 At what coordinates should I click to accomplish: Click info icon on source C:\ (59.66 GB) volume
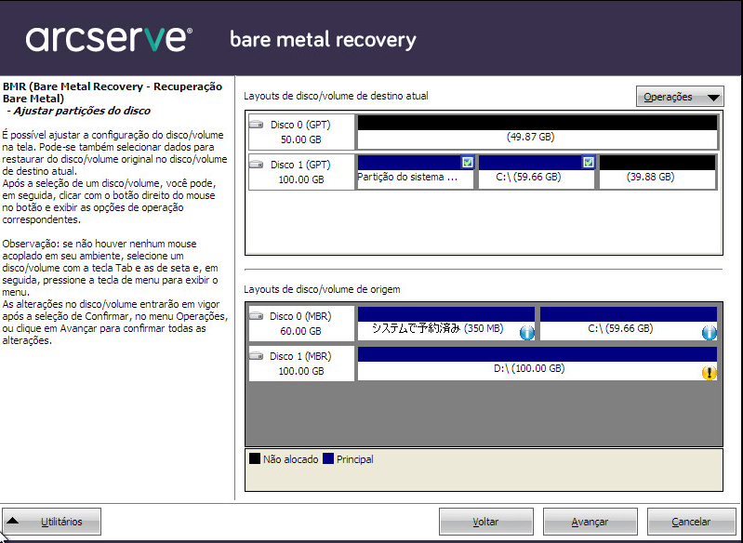(709, 333)
